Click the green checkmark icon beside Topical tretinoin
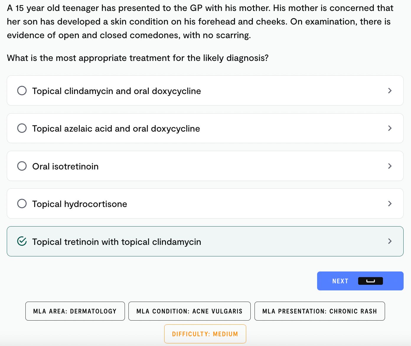The height and width of the screenshot is (346, 411). (x=22, y=241)
